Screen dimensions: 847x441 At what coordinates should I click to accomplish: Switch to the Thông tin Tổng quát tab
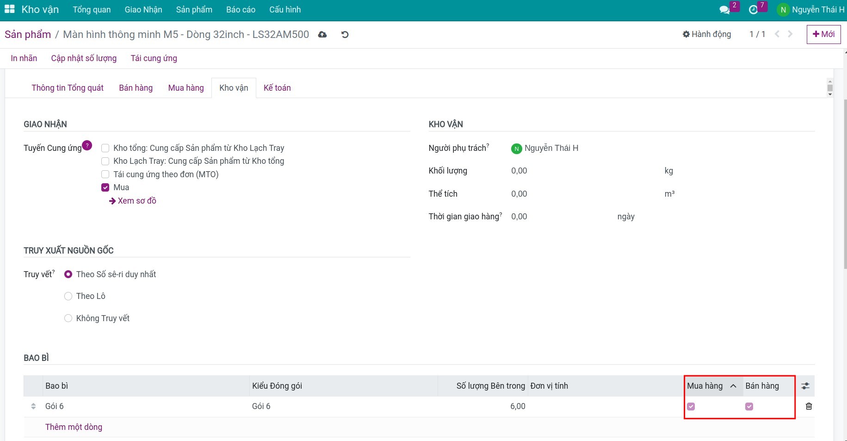(68, 88)
